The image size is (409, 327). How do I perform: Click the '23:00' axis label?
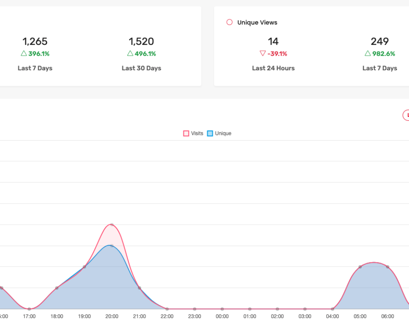pos(195,316)
